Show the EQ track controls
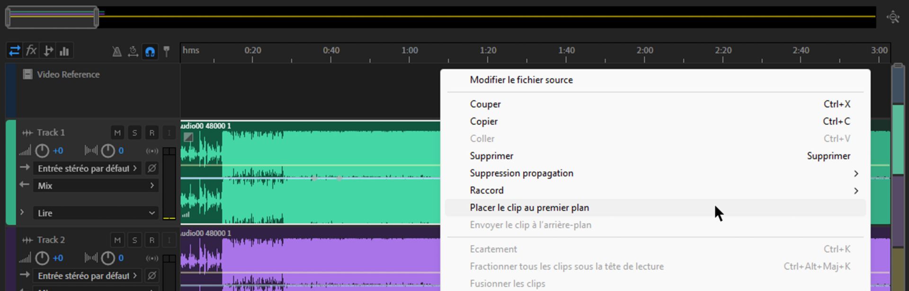 pos(64,51)
